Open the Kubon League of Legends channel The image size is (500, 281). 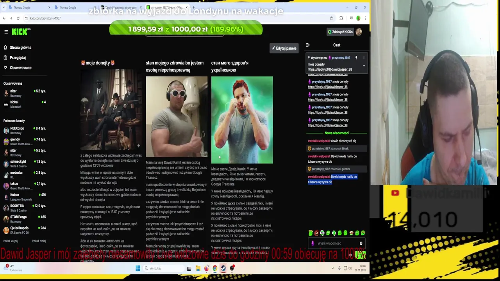(x=24, y=197)
